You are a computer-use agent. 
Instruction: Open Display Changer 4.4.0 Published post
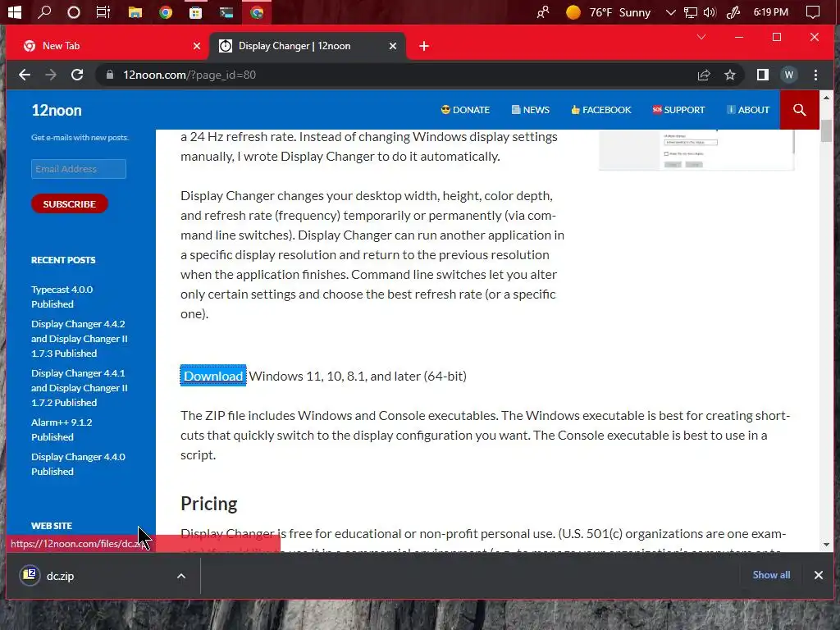coord(78,464)
